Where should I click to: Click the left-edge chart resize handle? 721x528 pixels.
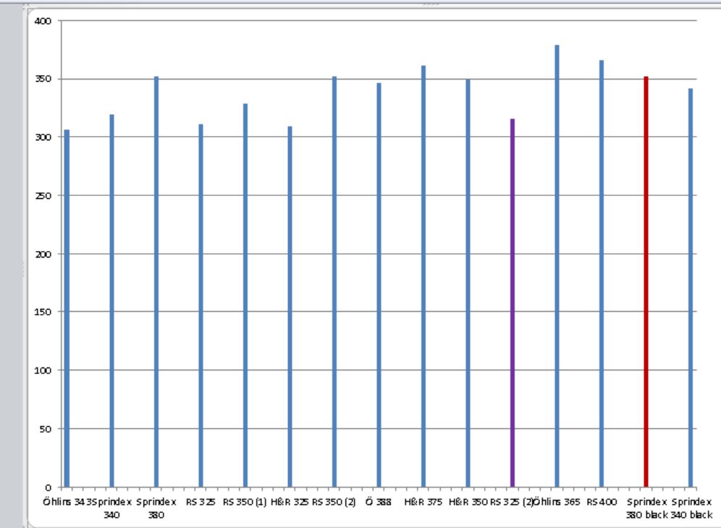click(24, 268)
